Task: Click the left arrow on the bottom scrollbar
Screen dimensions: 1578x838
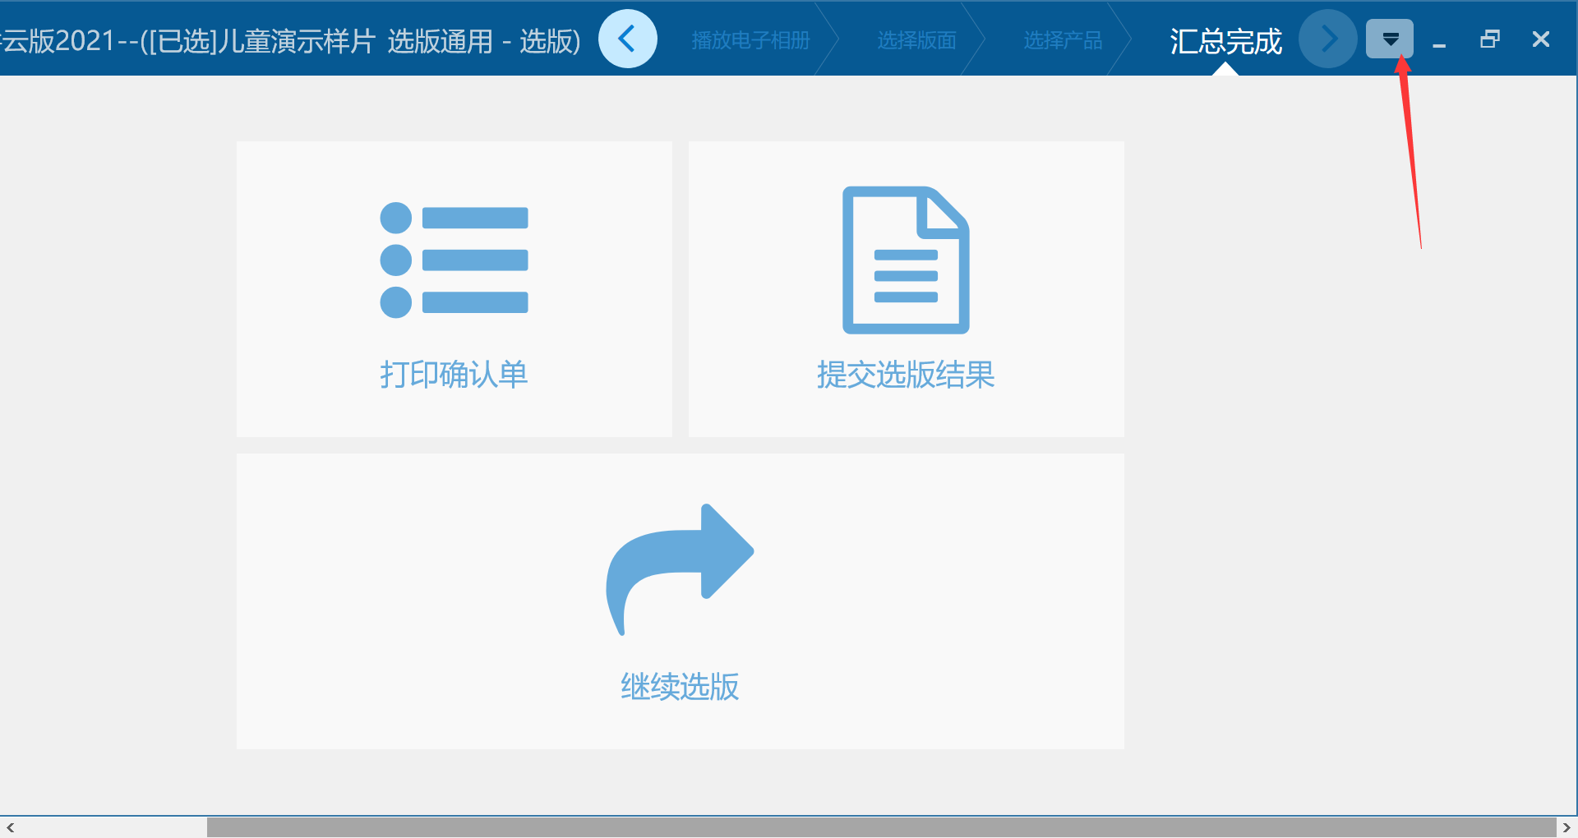Action: tap(12, 828)
